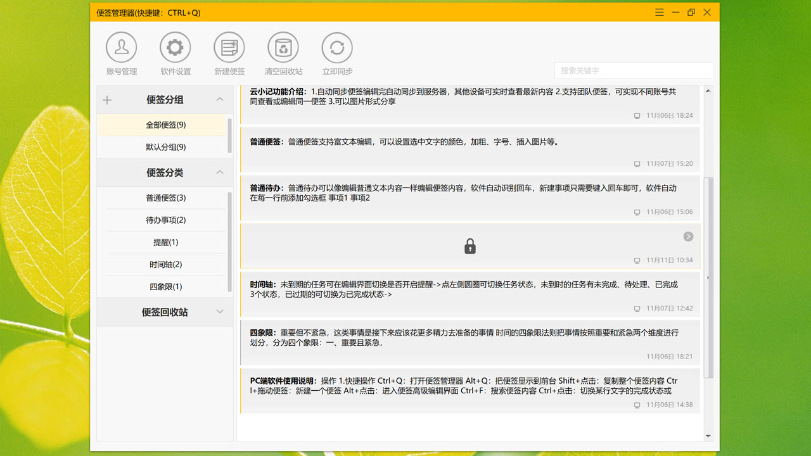This screenshot has height=456, width=811.
Task: Switch to 默认分组(9) view
Action: 165,146
